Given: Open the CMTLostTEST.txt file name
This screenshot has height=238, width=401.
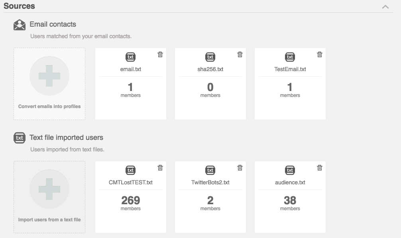Looking at the screenshot, I should (x=130, y=182).
